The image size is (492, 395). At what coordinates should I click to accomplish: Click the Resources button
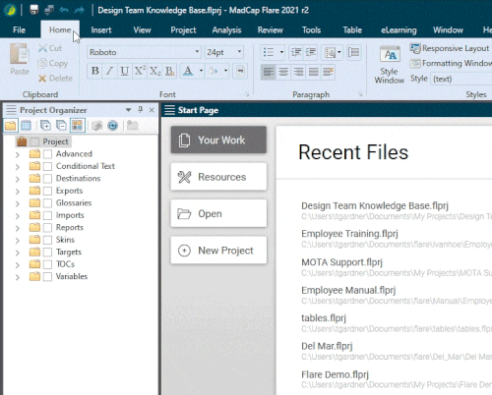pyautogui.click(x=218, y=177)
